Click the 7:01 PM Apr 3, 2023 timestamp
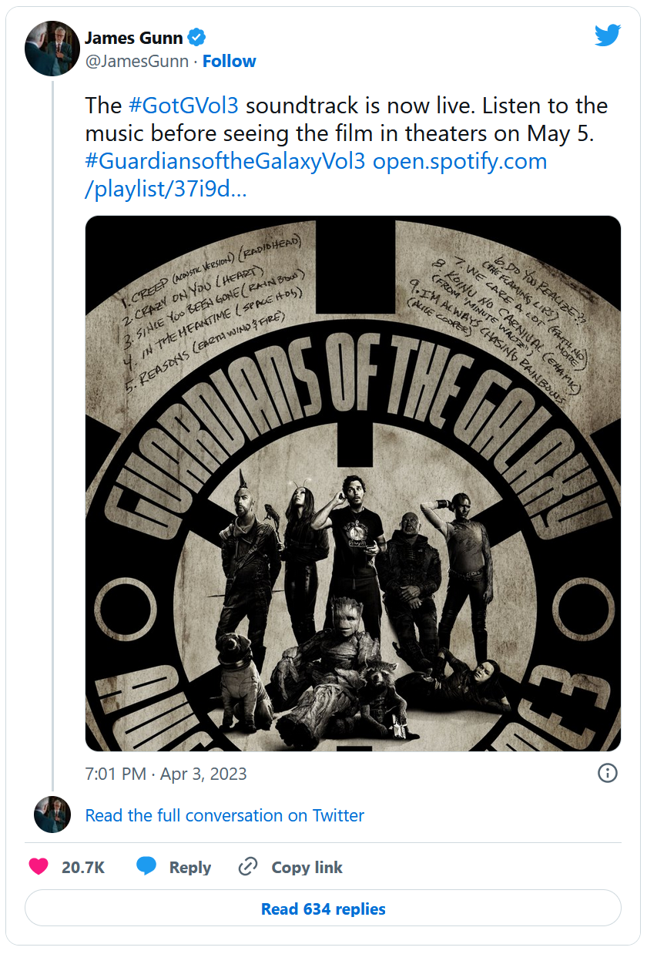The image size is (647, 954). [x=166, y=774]
